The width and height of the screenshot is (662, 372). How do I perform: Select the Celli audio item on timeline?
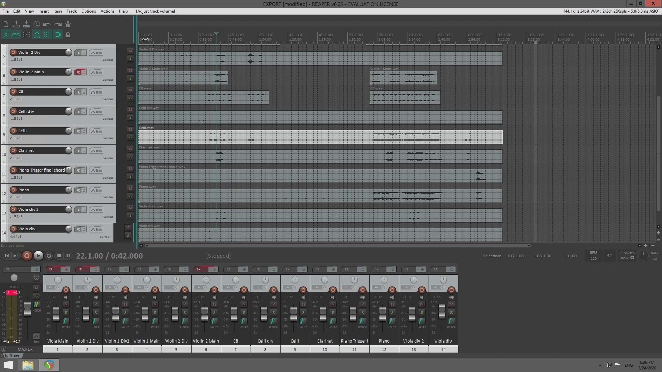[x=320, y=137]
